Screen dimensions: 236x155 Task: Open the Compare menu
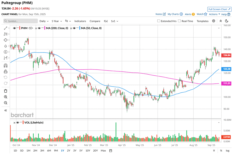95,21
